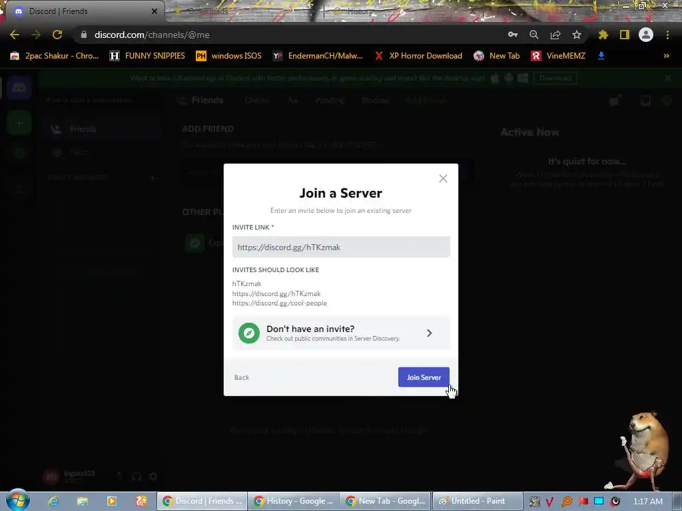The image size is (682, 511).
Task: Click the share page icon
Action: pyautogui.click(x=555, y=35)
